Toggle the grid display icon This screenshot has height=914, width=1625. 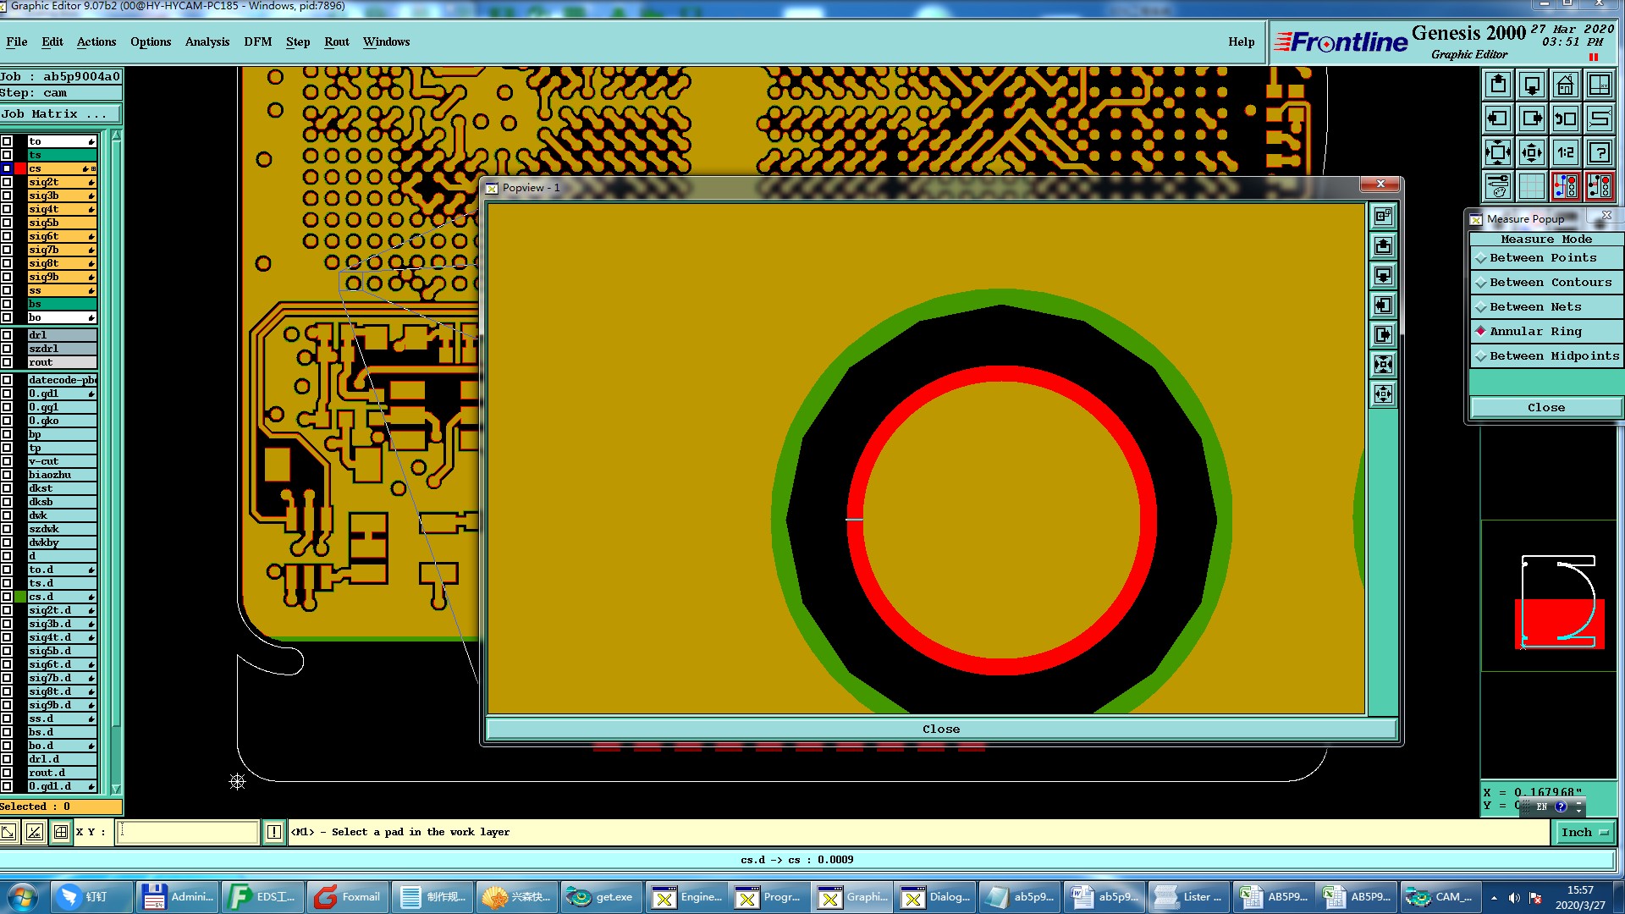click(1532, 186)
